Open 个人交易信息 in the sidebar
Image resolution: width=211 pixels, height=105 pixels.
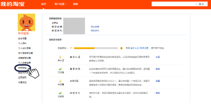coord(25,63)
